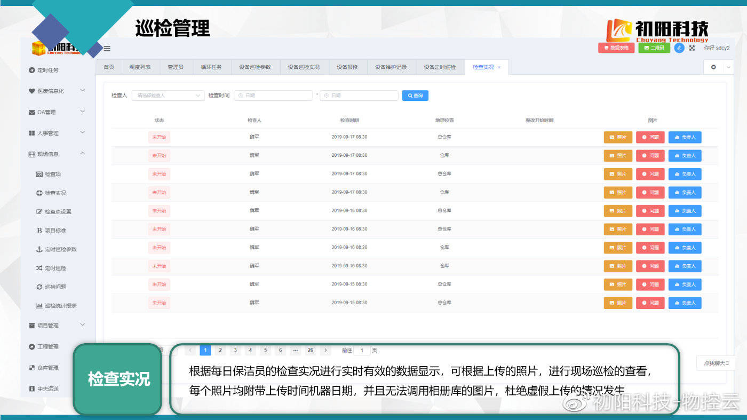Open 定时巡检参数 sidebar entry
Image resolution: width=747 pixels, height=420 pixels.
click(x=57, y=249)
